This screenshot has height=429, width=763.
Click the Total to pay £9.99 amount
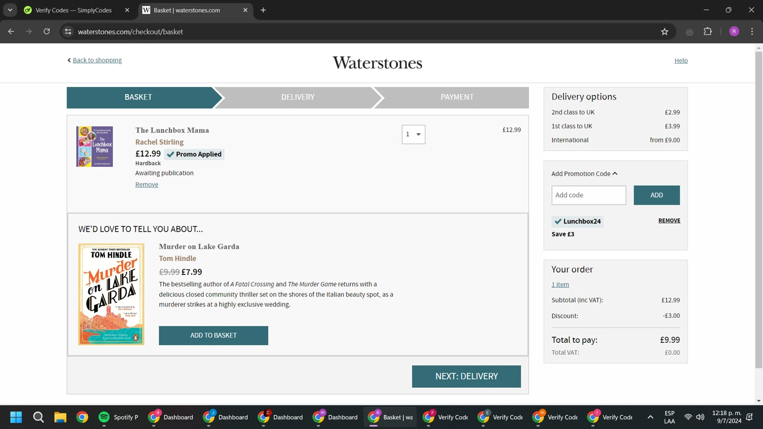pyautogui.click(x=670, y=340)
